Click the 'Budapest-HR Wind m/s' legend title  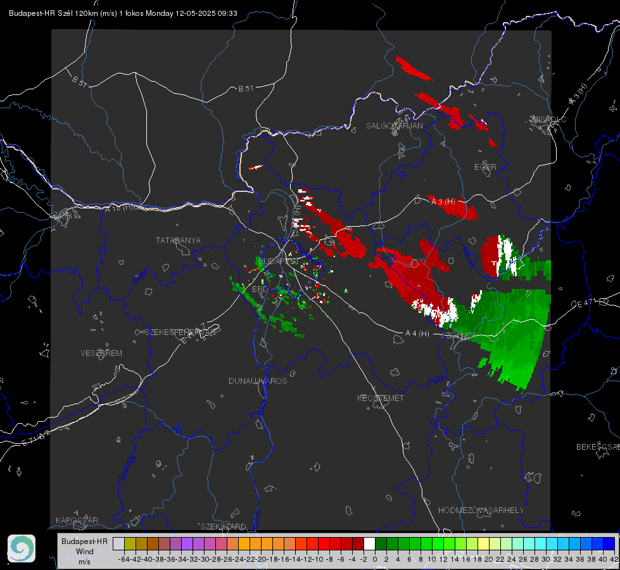85,552
